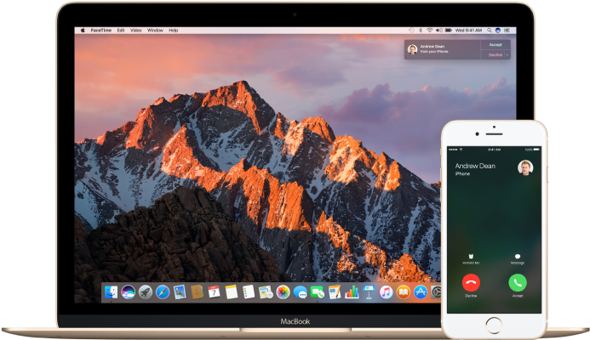Open the Window menu
This screenshot has width=590, height=340.
pos(155,31)
